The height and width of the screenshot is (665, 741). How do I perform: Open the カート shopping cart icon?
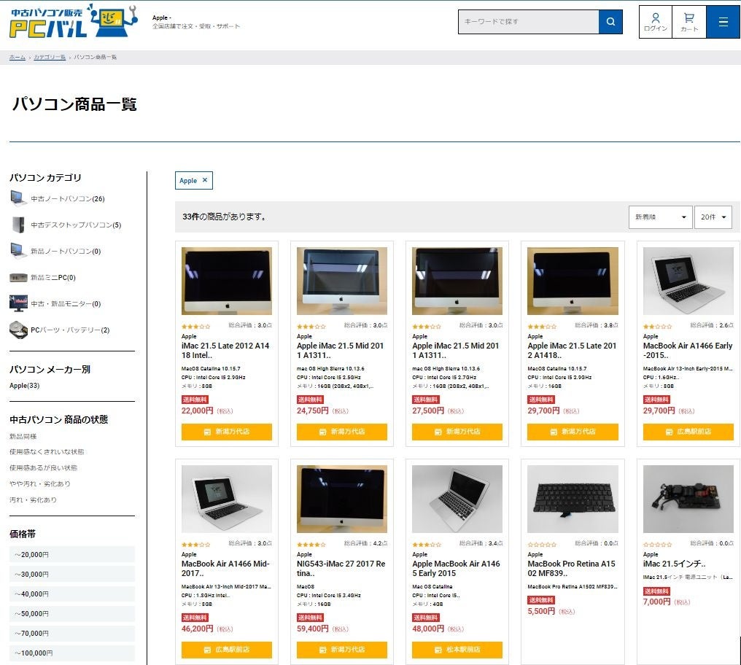pyautogui.click(x=689, y=22)
